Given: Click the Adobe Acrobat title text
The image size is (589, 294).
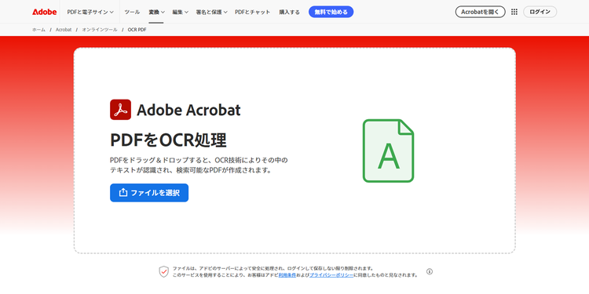Looking at the screenshot, I should [188, 110].
